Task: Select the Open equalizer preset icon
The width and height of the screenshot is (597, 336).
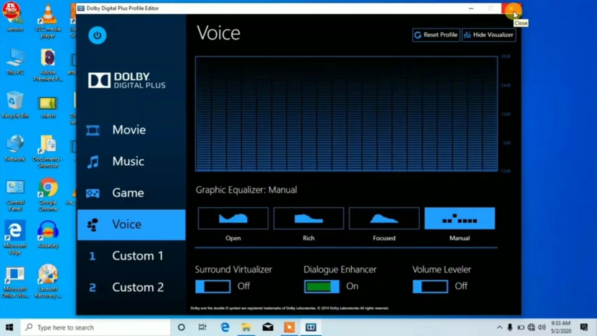Action: pyautogui.click(x=233, y=218)
